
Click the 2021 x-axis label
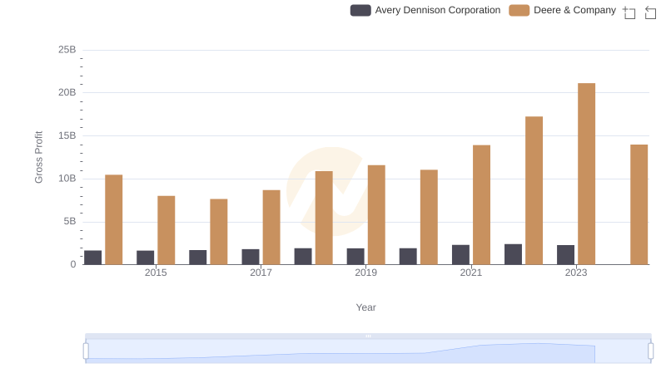coord(470,273)
